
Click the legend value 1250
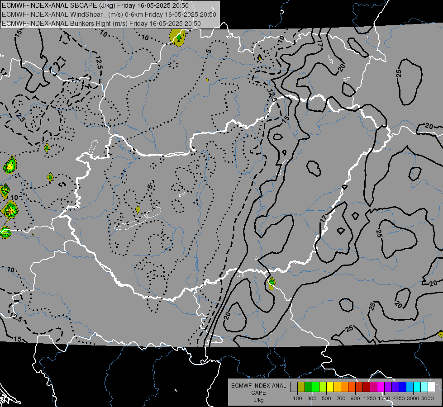(370, 398)
